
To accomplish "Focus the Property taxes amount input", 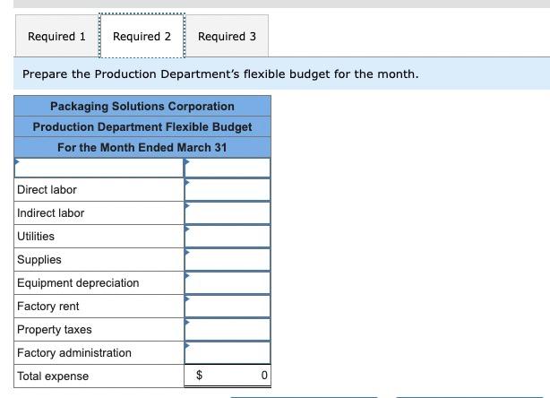I will pyautogui.click(x=228, y=330).
